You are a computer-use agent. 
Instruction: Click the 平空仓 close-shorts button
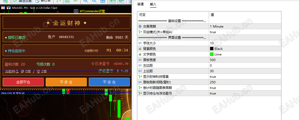coord(109,82)
